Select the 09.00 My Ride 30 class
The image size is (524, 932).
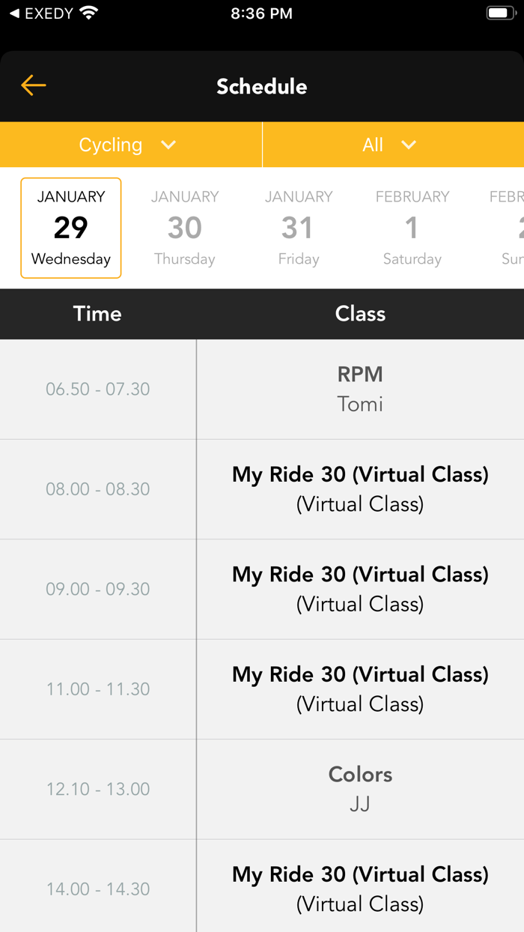click(360, 589)
